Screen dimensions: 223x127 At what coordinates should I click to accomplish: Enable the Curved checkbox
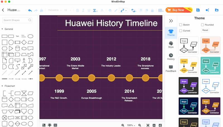[181, 31]
